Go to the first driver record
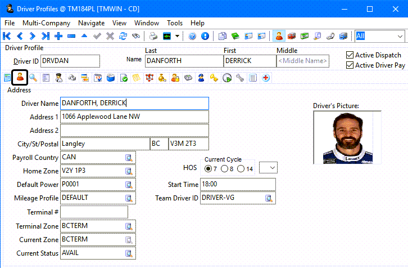Image resolution: width=408 pixels, height=268 pixels. point(8,36)
